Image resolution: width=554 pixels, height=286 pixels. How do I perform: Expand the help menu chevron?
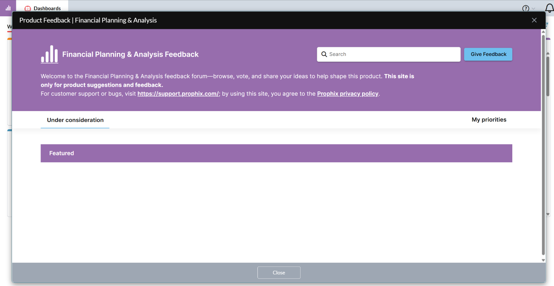point(533,9)
